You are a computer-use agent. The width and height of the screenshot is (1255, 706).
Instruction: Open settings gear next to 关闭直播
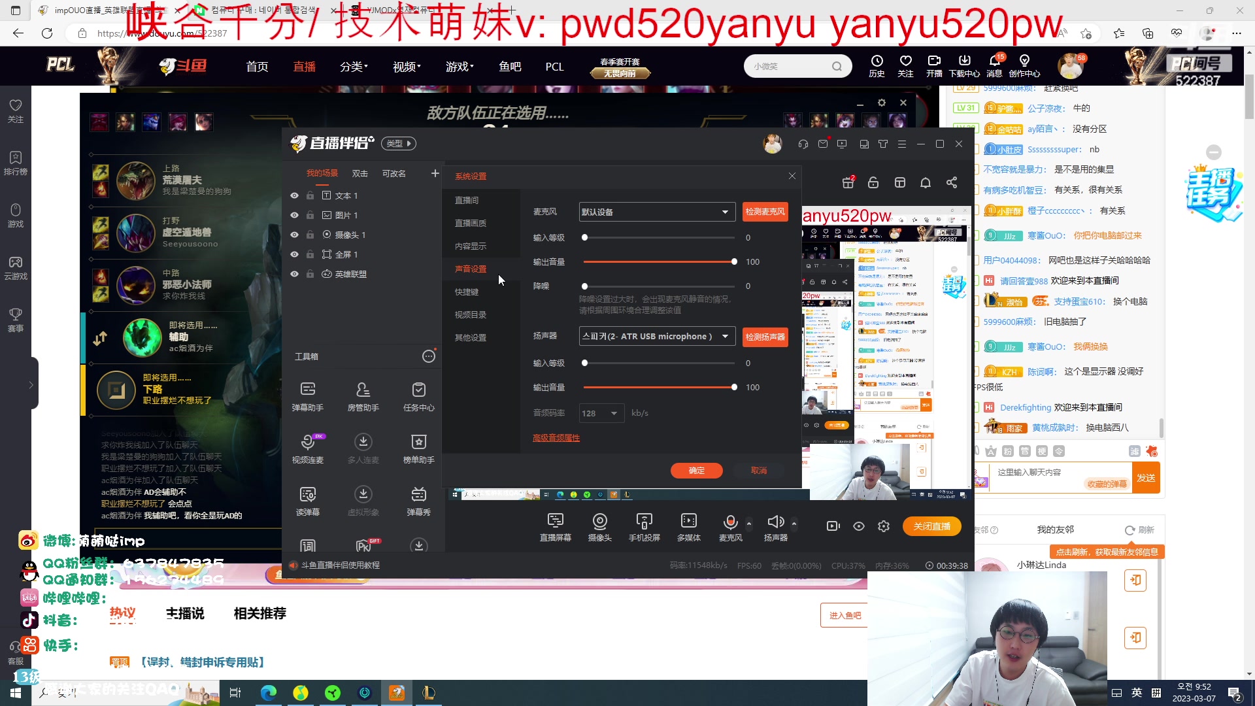(884, 526)
